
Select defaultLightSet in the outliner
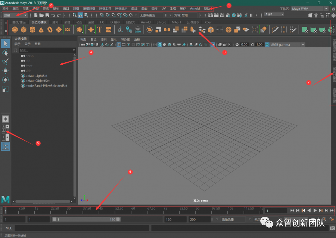[37, 76]
